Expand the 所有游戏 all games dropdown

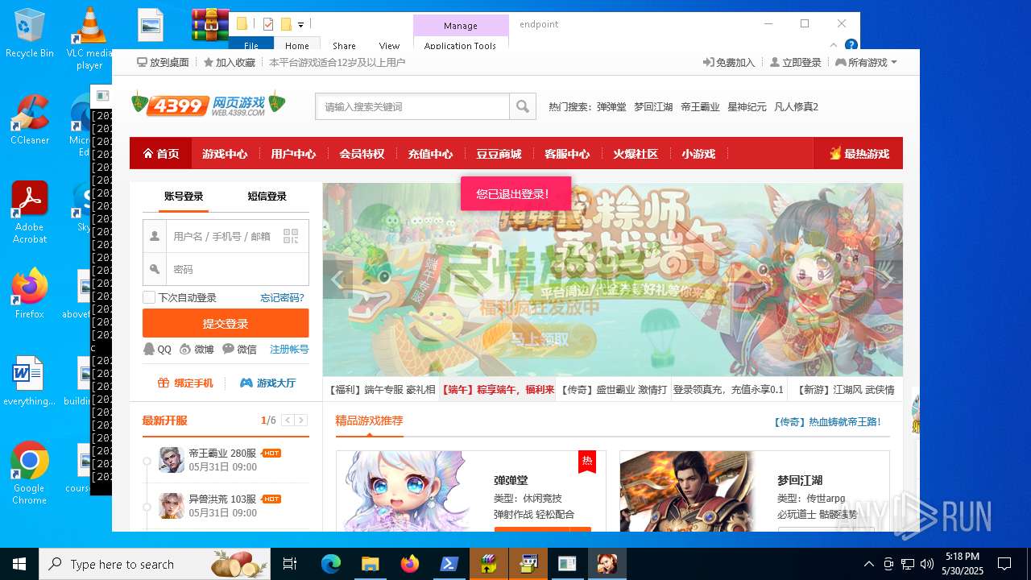coord(866,62)
